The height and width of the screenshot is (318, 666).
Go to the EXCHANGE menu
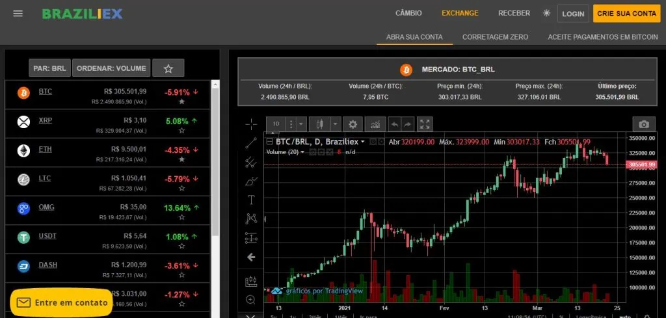click(x=460, y=13)
